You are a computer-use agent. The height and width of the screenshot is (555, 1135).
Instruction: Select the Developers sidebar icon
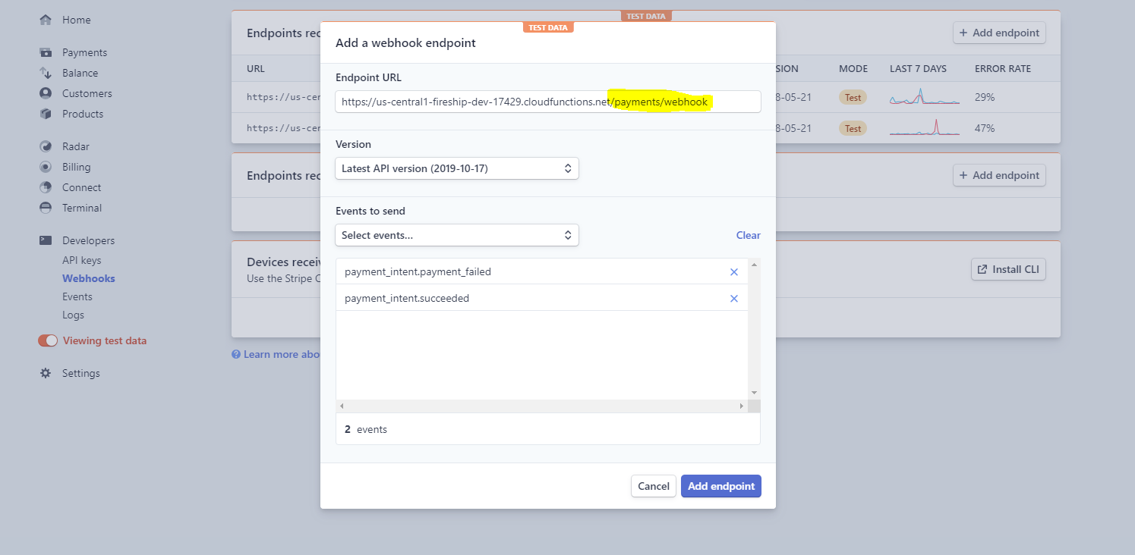point(47,240)
